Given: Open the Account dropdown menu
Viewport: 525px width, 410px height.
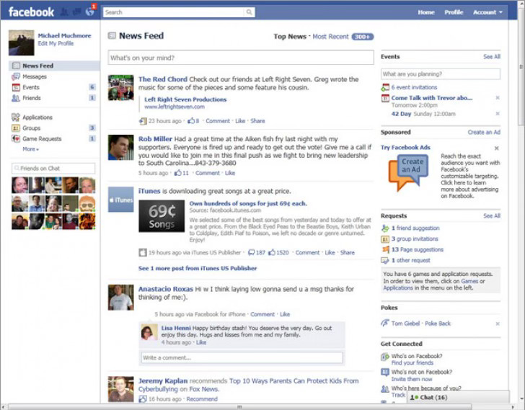Looking at the screenshot, I should (x=487, y=12).
